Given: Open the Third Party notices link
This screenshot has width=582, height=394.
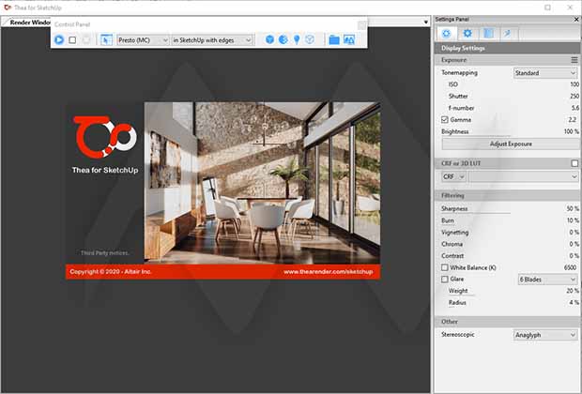Looking at the screenshot, I should pyautogui.click(x=105, y=253).
